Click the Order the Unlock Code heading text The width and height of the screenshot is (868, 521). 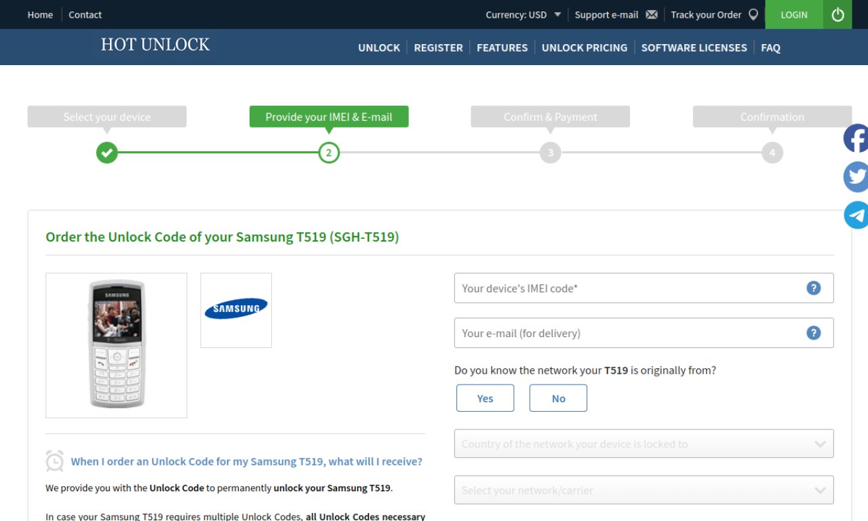[x=222, y=237]
